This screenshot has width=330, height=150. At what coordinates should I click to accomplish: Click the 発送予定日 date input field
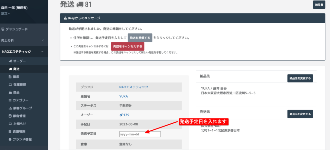[140, 134]
